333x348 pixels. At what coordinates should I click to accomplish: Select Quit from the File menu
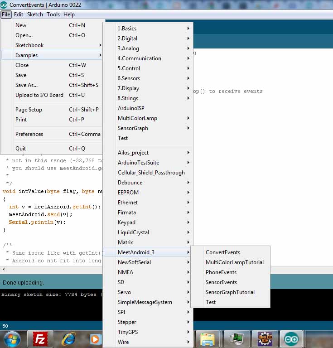52,149
